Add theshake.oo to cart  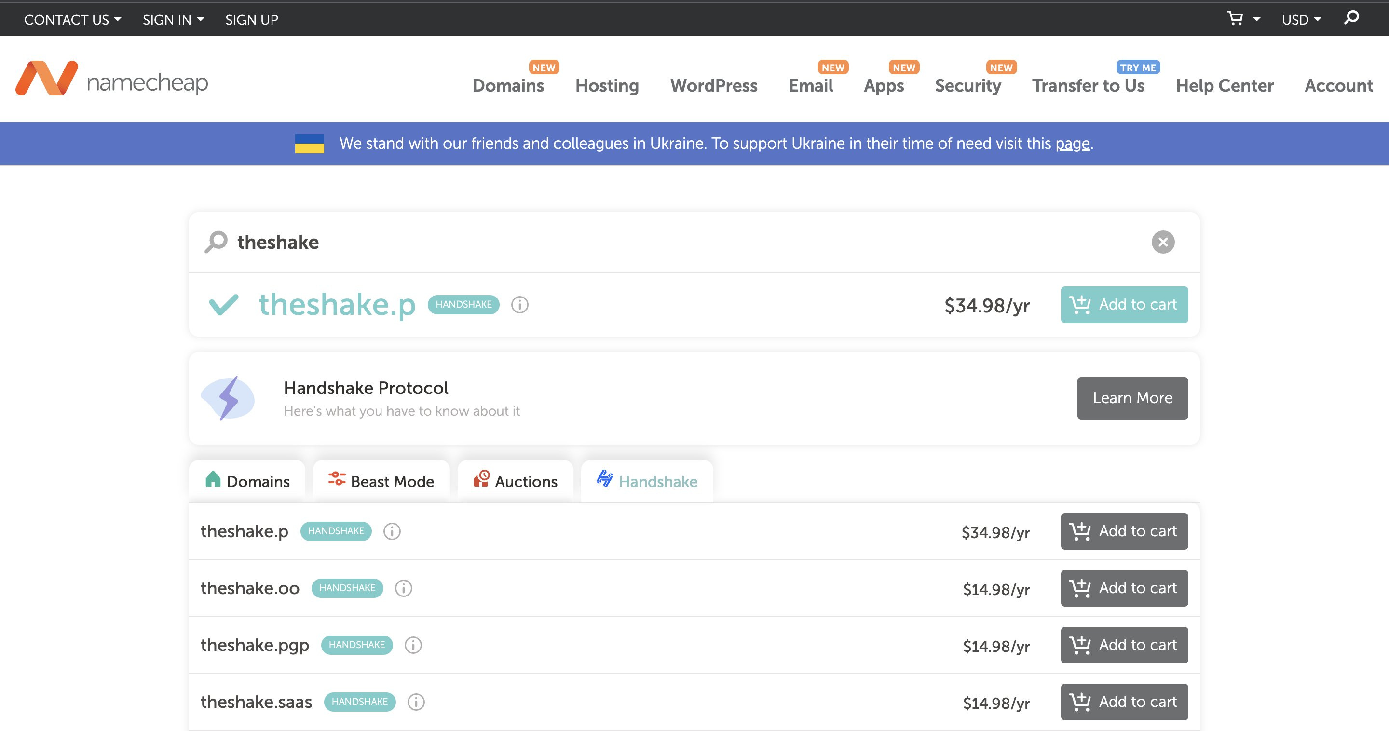(x=1124, y=588)
